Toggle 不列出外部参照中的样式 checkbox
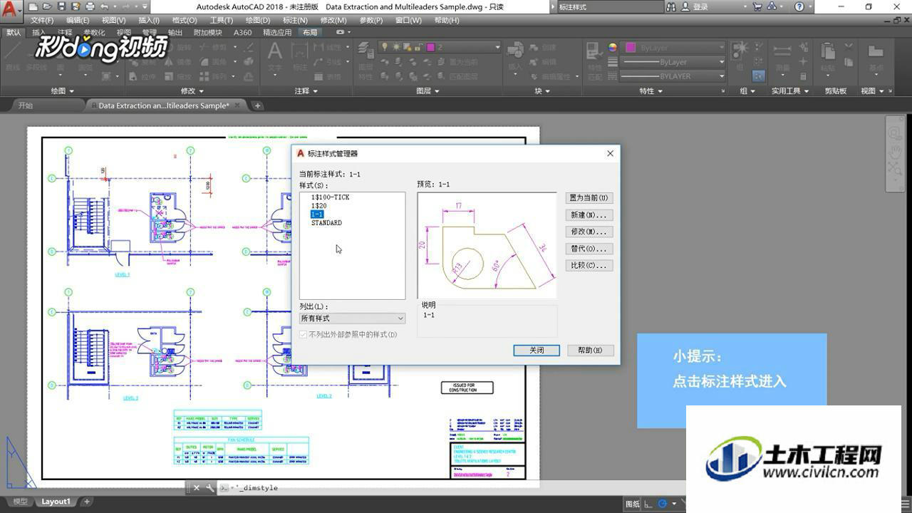912x513 pixels. coord(304,334)
